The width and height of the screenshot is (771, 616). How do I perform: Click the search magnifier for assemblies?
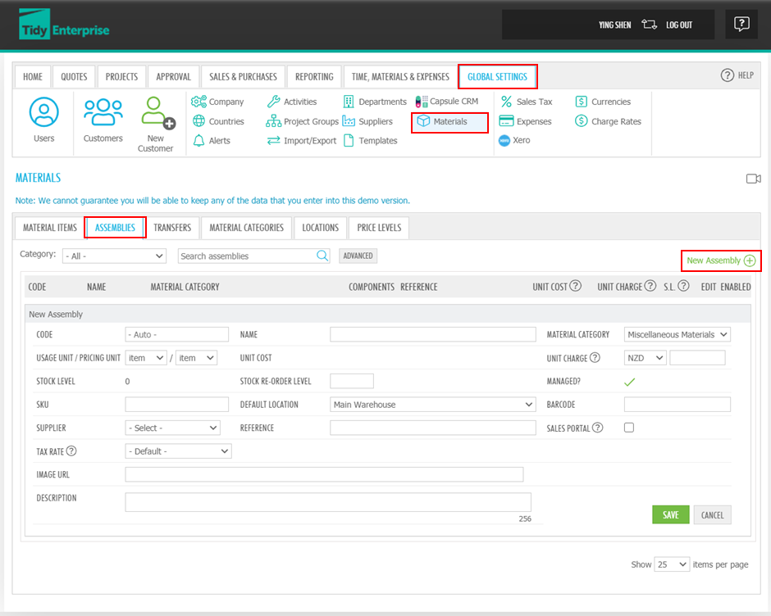click(x=322, y=256)
